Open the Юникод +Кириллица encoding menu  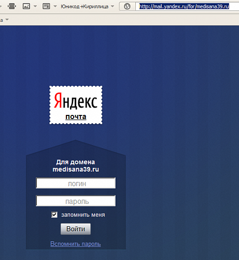[x=85, y=7]
